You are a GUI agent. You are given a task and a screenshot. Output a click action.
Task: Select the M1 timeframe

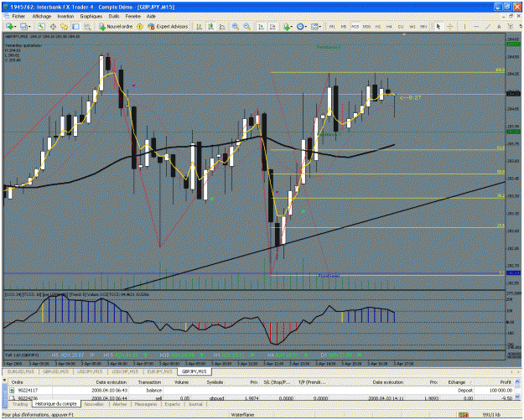[x=332, y=26]
